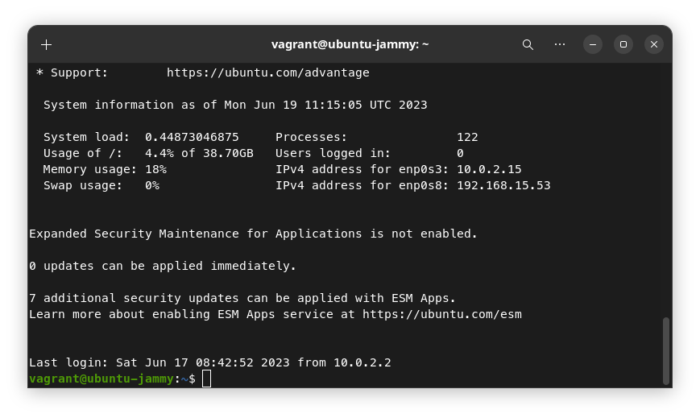Screen dimensions: 700x418
Task: Minimize the terminal window
Action: click(593, 44)
